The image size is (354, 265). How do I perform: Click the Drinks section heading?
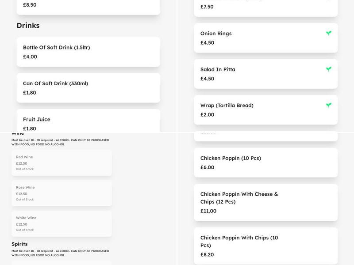coord(29,25)
